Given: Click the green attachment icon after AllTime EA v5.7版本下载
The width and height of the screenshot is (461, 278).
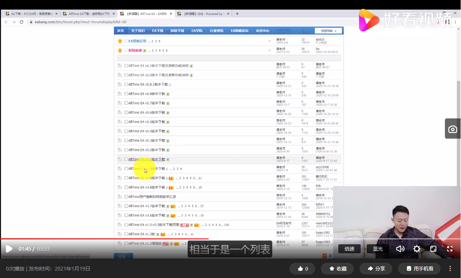Looking at the screenshot, I should [x=168, y=103].
